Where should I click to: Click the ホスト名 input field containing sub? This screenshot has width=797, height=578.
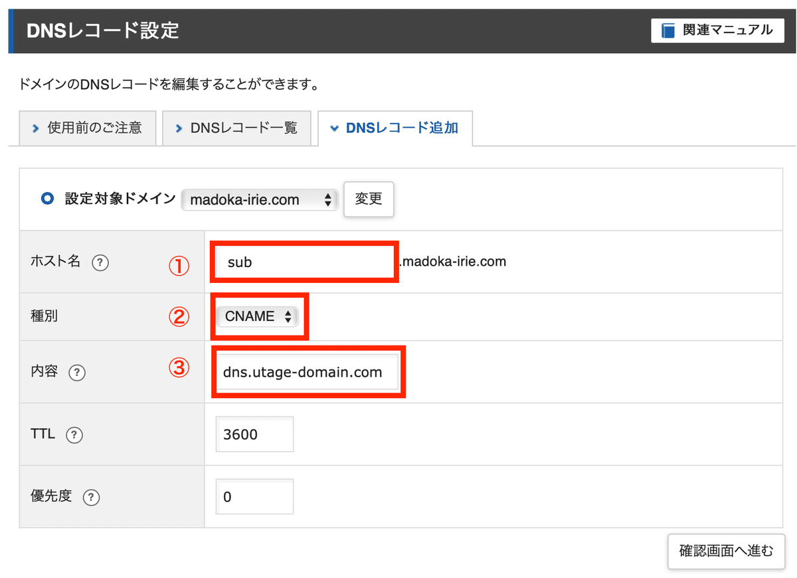pos(306,262)
